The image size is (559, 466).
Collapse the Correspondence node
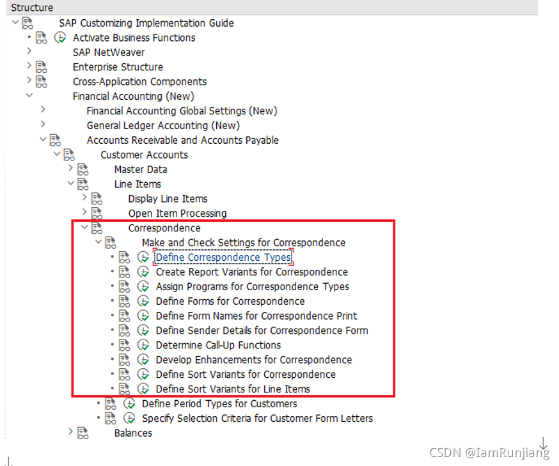coord(84,226)
